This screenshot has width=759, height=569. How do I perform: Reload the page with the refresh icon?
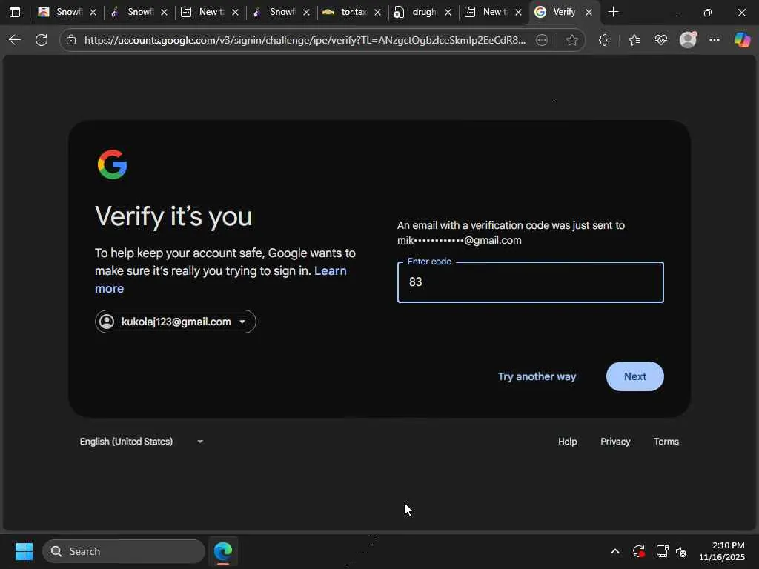[x=42, y=40]
